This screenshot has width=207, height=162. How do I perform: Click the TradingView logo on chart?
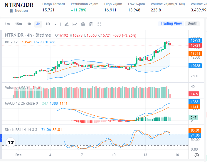coord(11,142)
